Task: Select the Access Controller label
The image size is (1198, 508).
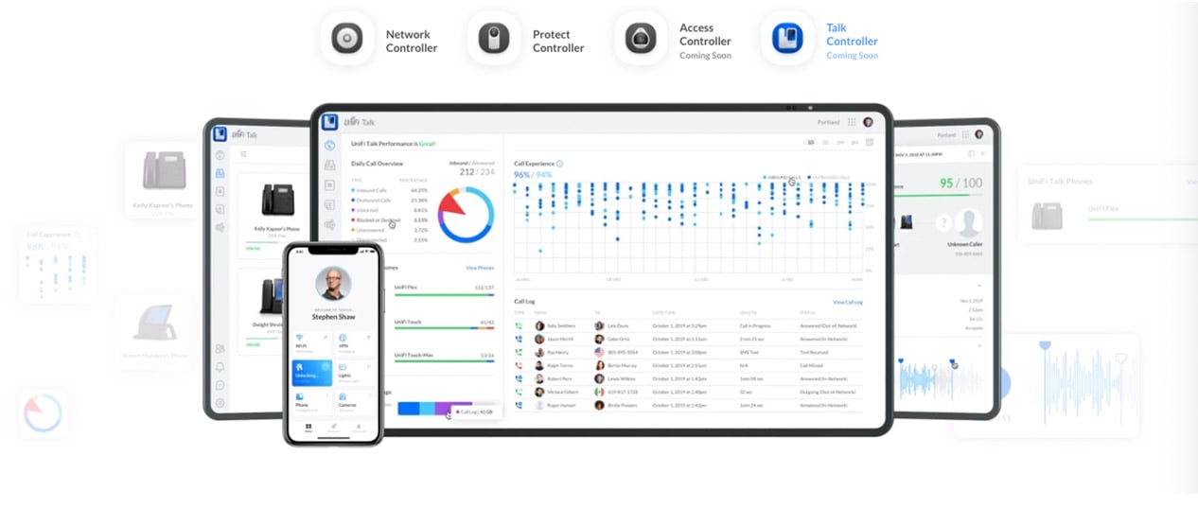Action: point(705,34)
